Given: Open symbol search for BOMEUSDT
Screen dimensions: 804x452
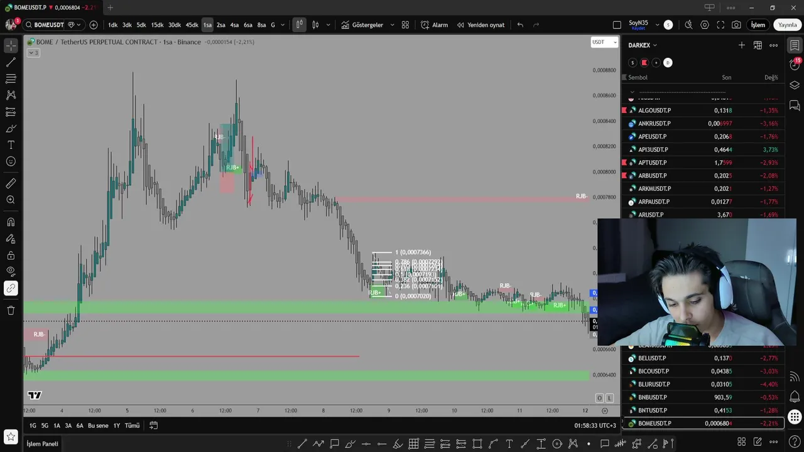Looking at the screenshot, I should 49,25.
